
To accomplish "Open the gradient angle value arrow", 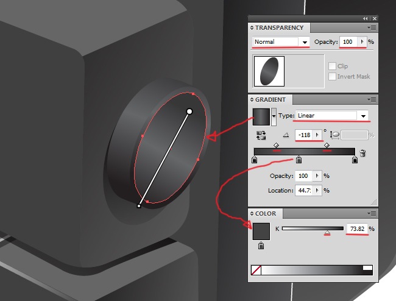I will pos(317,135).
